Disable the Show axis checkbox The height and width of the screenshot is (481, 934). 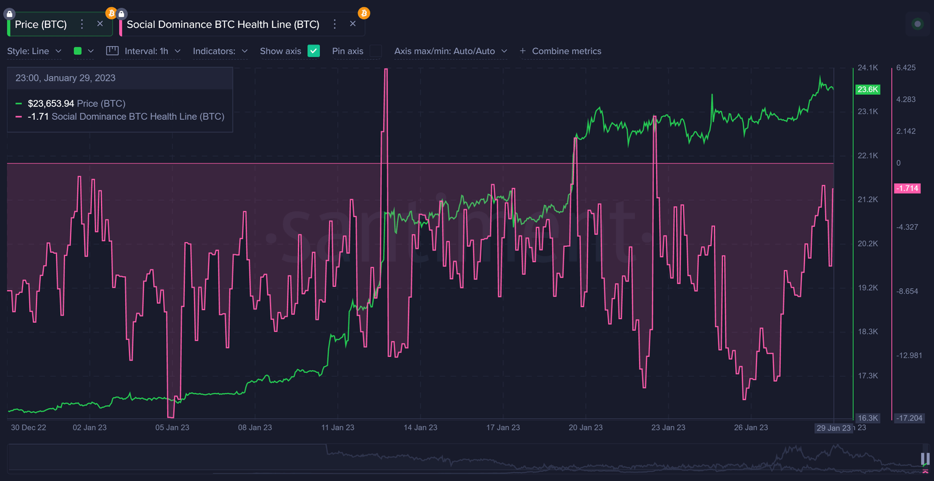313,51
